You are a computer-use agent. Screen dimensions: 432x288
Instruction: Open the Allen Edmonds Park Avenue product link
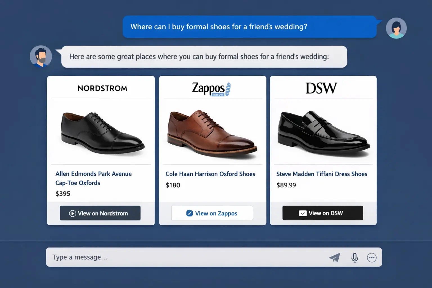pos(94,178)
